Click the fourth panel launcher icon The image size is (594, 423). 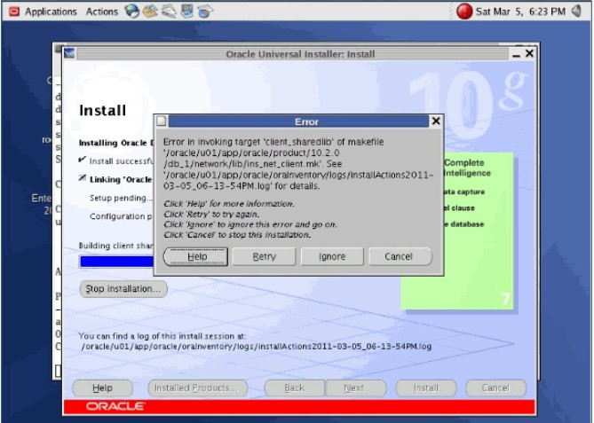point(186,11)
